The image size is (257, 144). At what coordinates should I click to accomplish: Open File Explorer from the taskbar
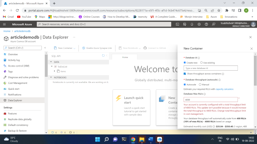[x=142, y=140]
